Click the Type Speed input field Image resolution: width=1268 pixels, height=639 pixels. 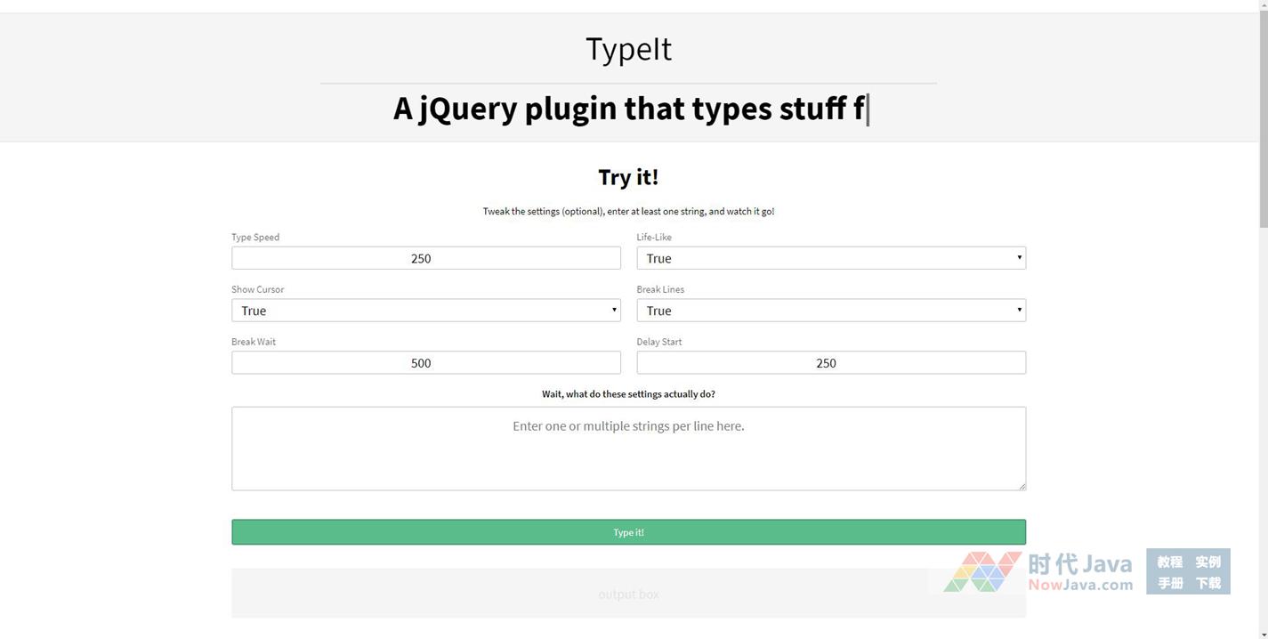pyautogui.click(x=425, y=258)
